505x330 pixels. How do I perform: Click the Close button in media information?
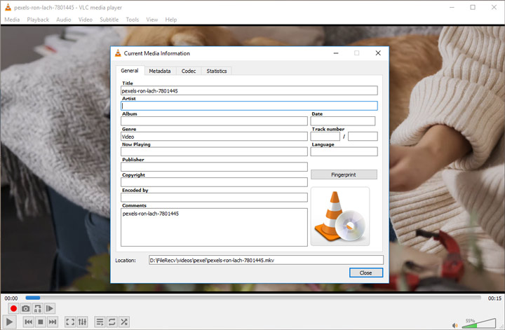(366, 273)
